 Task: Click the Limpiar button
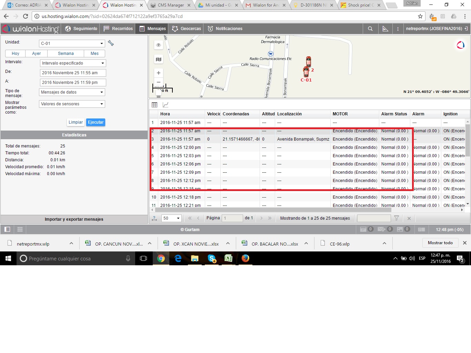click(x=76, y=122)
